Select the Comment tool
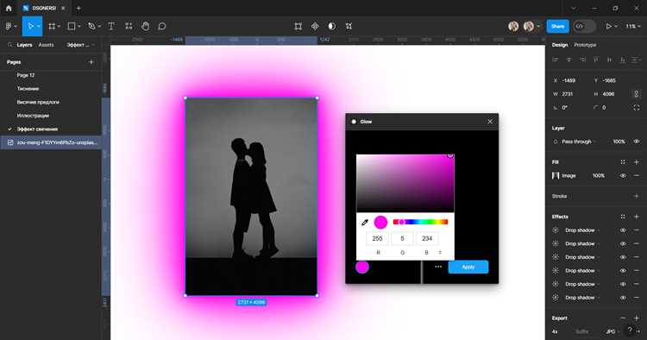 coord(162,26)
